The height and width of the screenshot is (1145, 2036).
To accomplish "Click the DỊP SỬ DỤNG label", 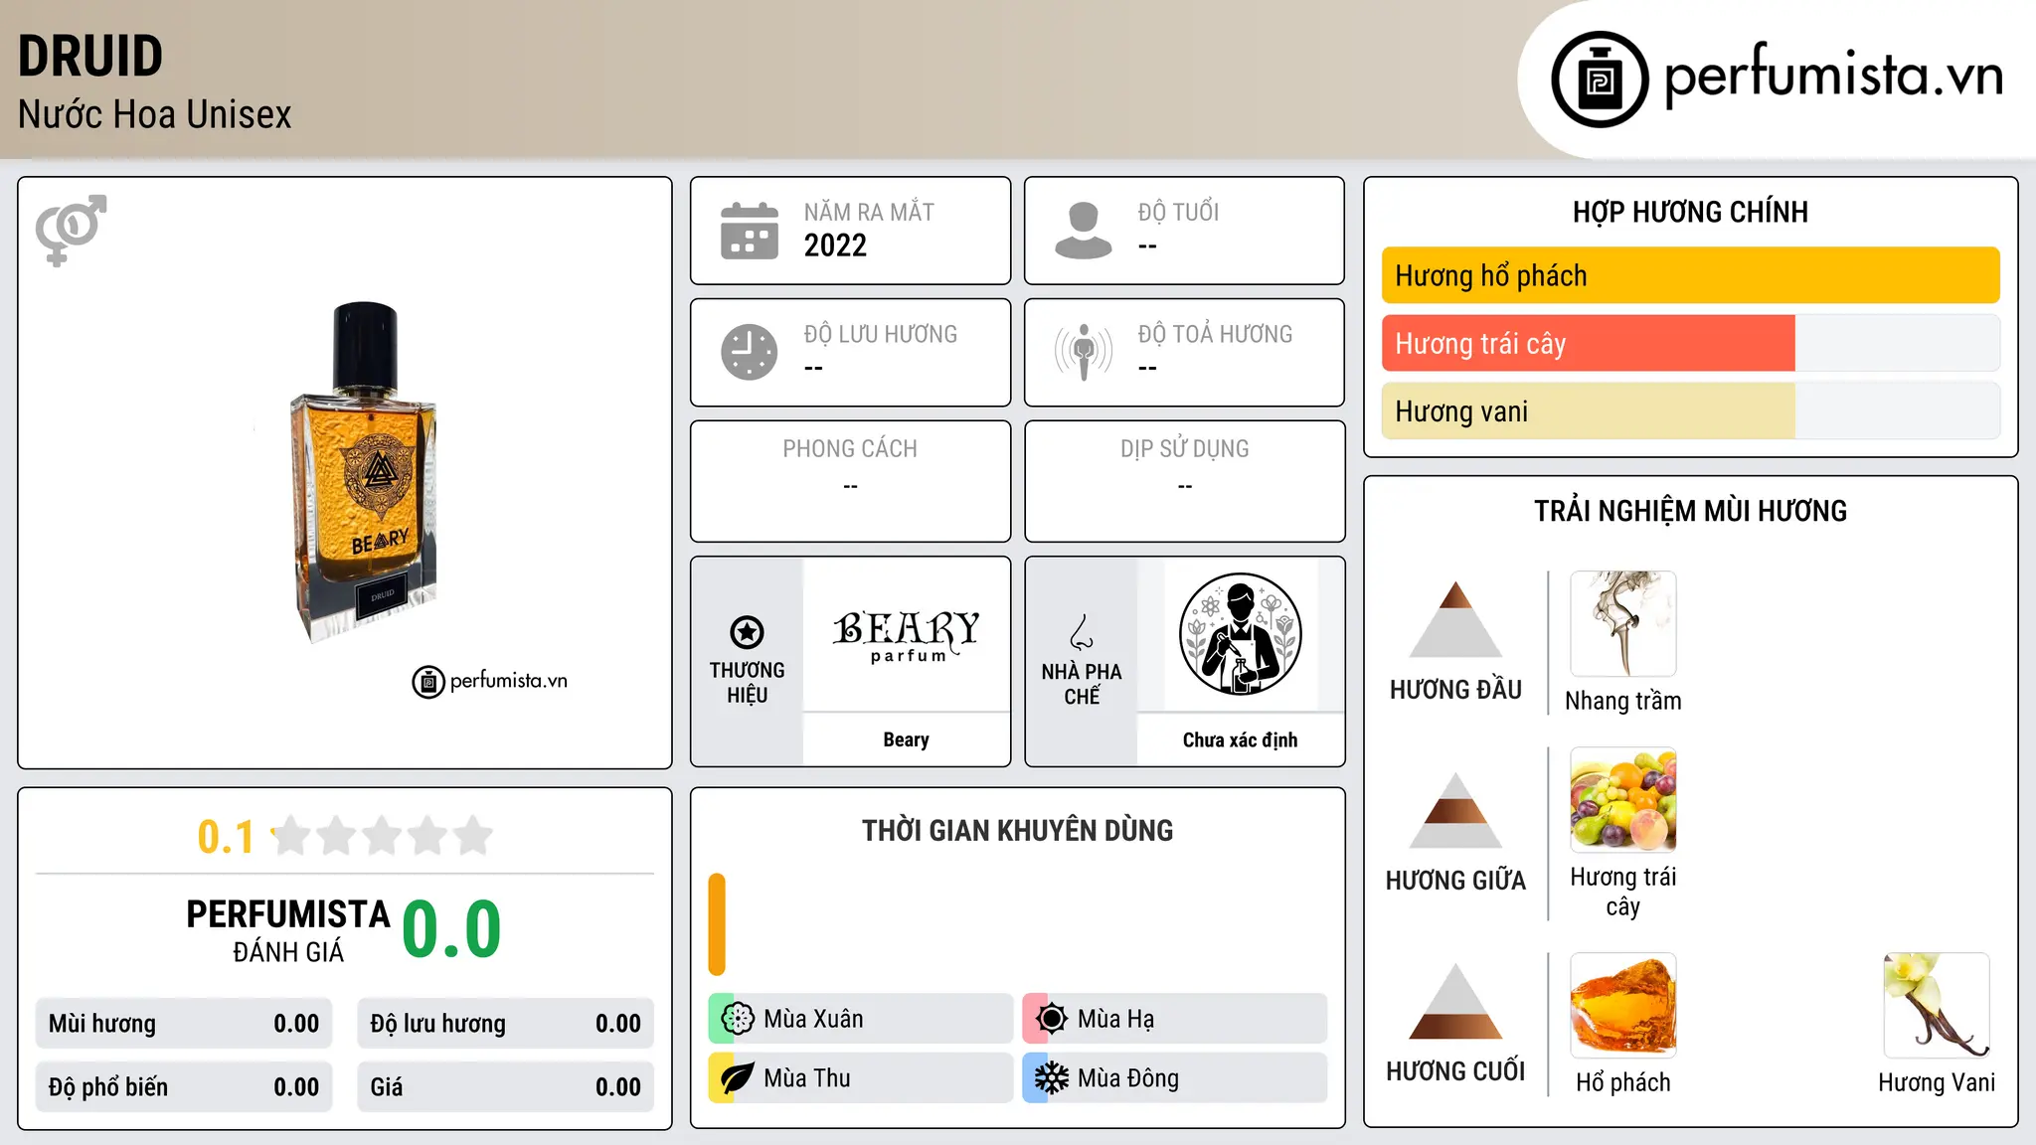I will coord(1185,449).
